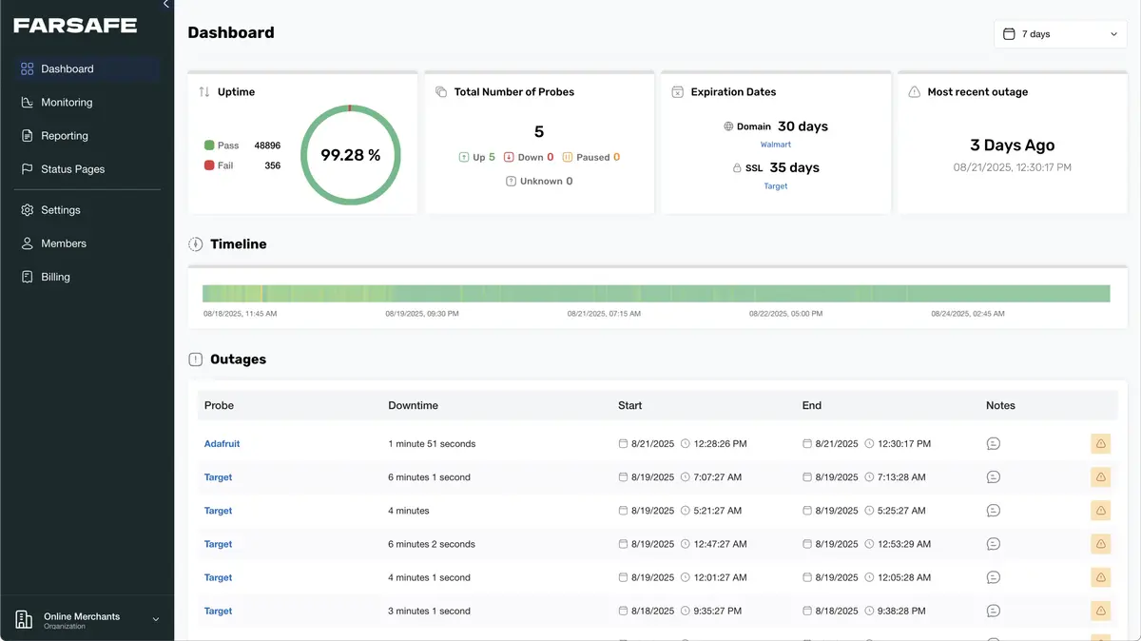Click the uptime timeline color bar
The width and height of the screenshot is (1141, 641).
656,294
